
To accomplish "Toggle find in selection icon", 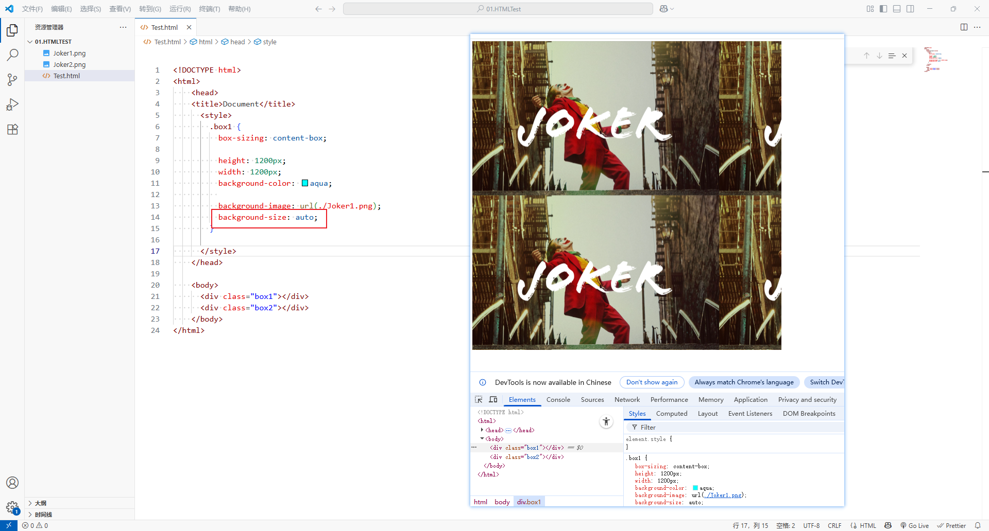I will pyautogui.click(x=892, y=56).
